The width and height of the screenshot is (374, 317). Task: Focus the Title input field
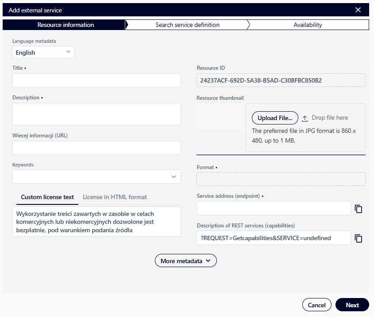tap(96, 81)
